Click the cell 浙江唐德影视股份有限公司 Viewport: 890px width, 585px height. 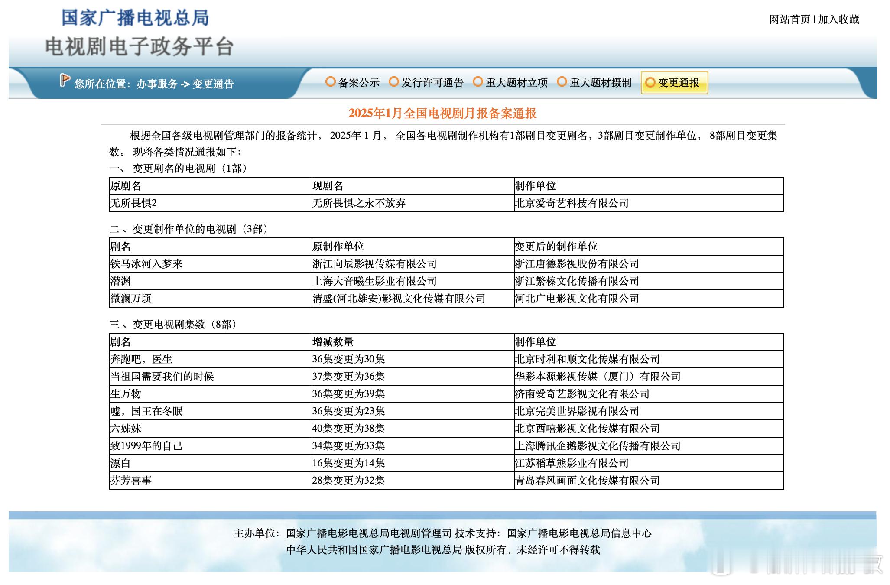point(649,264)
